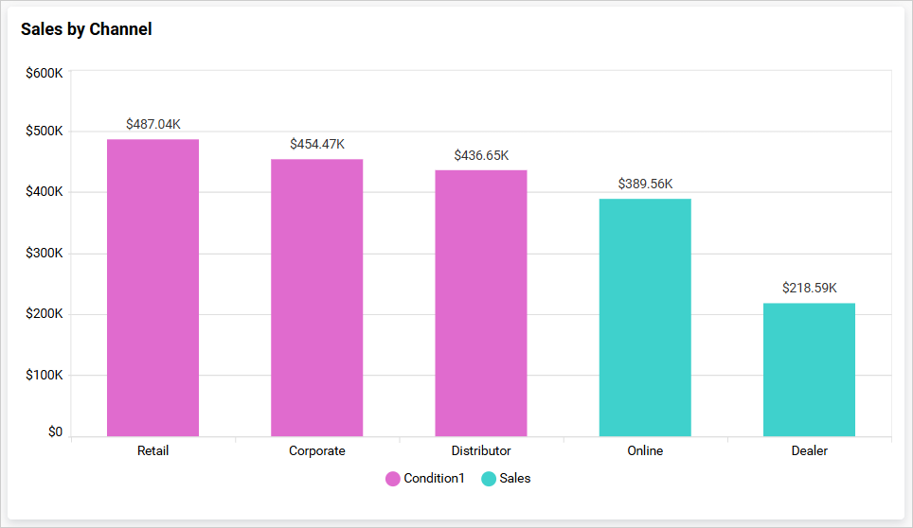Click the Dealer axis label

pos(809,450)
